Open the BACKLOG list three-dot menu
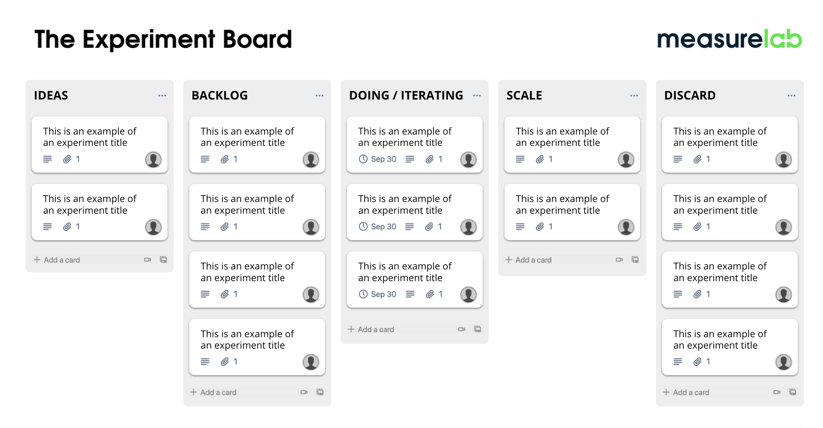Screen dimensions: 823x428 pyautogui.click(x=319, y=96)
